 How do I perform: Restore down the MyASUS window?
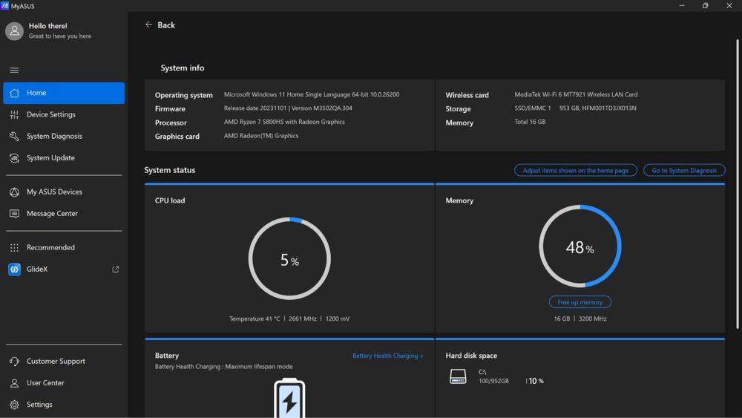click(x=705, y=6)
